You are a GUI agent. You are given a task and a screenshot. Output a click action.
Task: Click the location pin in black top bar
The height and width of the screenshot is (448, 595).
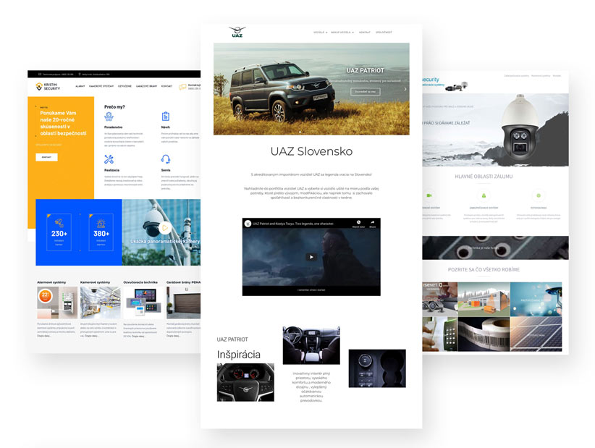[80, 75]
